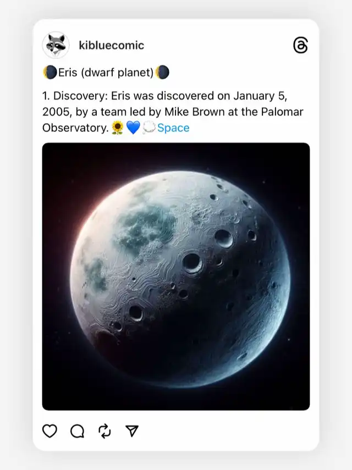
Task: Click the sunflower emoji in the post
Action: (x=118, y=128)
